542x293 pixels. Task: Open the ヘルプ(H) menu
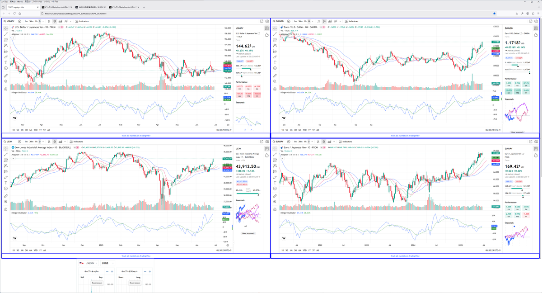click(55, 2)
